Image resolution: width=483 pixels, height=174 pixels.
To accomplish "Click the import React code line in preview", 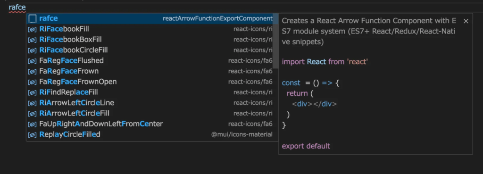I will [325, 62].
